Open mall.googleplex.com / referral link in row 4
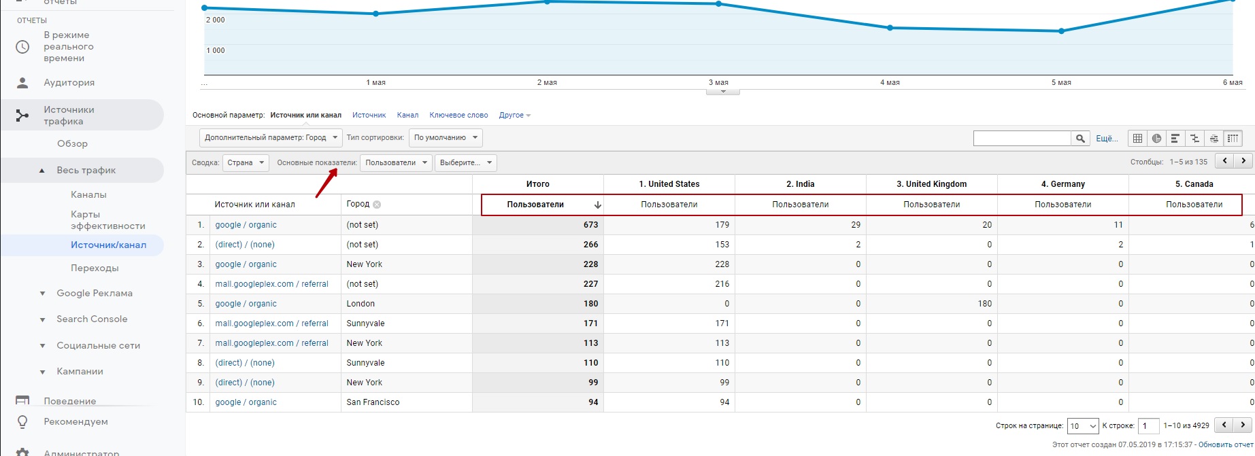The width and height of the screenshot is (1255, 456). (x=272, y=284)
